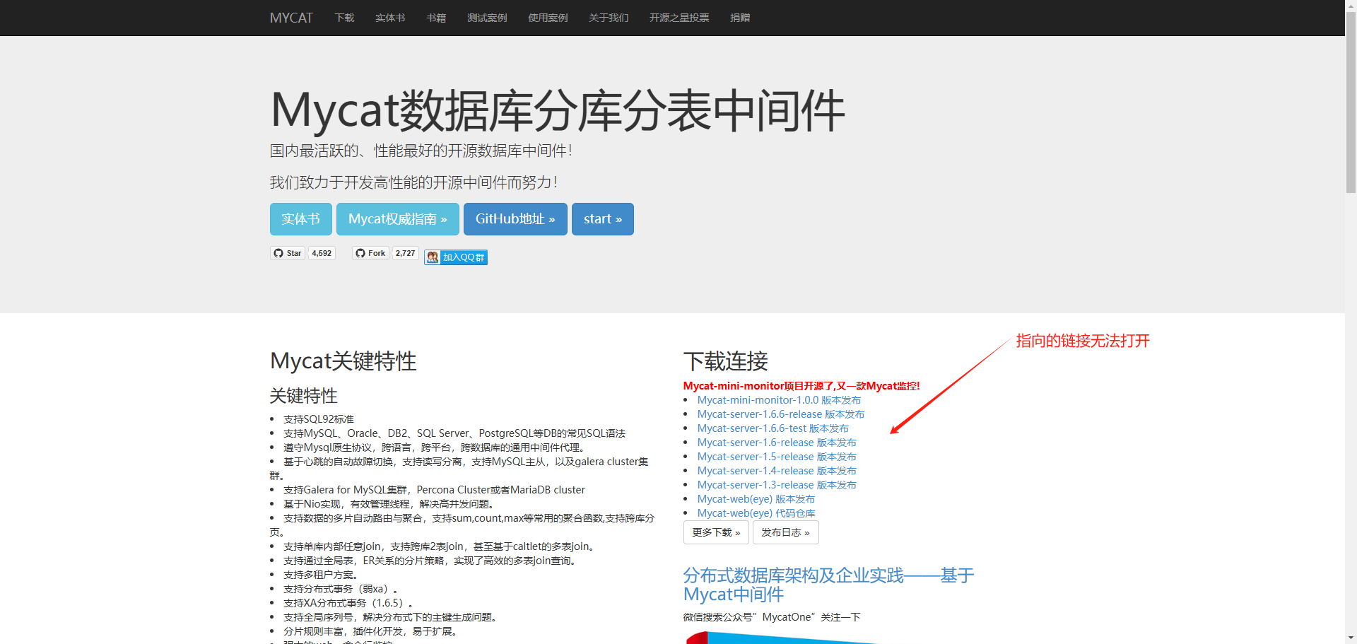This screenshot has height=644, width=1357.
Task: Click the 支持单库内部任意join feature item
Action: tap(440, 546)
